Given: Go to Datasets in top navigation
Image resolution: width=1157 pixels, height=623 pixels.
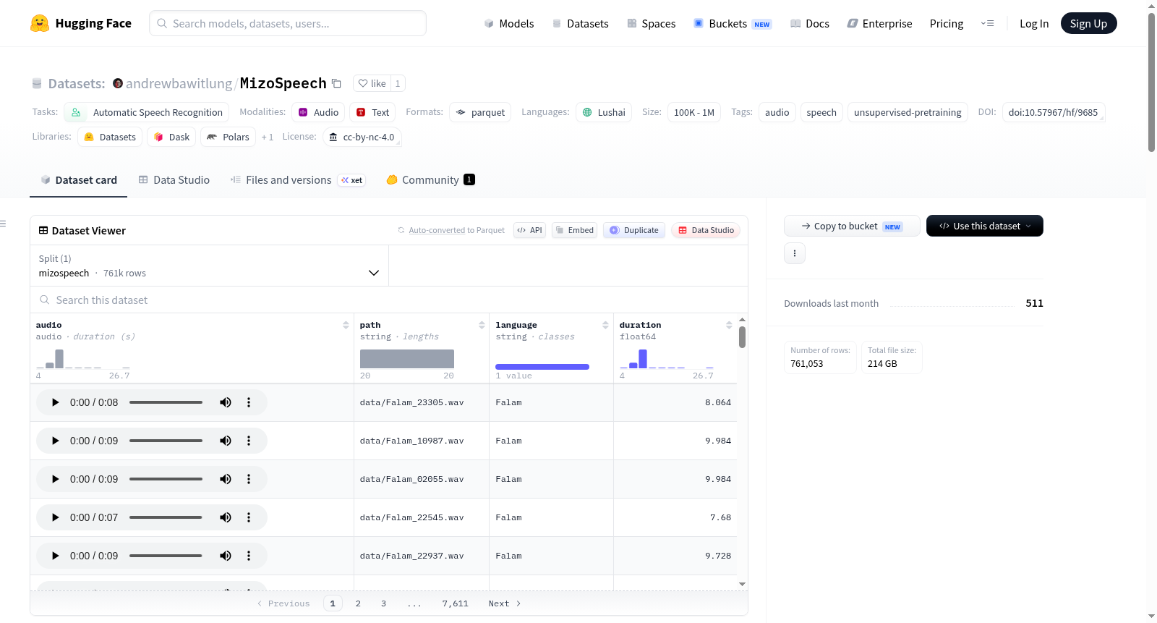Looking at the screenshot, I should point(581,23).
